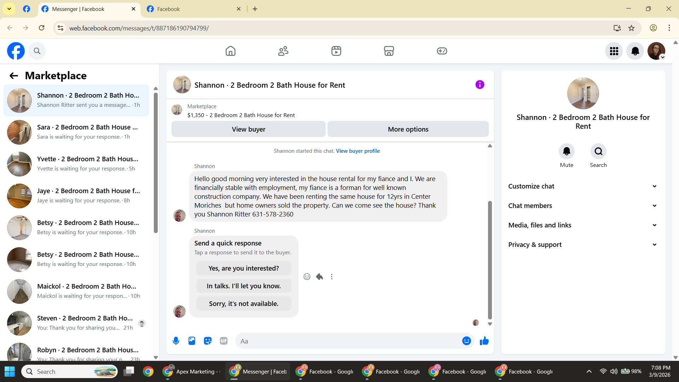Attach a photo using image icon
Image resolution: width=679 pixels, height=382 pixels.
click(x=192, y=341)
